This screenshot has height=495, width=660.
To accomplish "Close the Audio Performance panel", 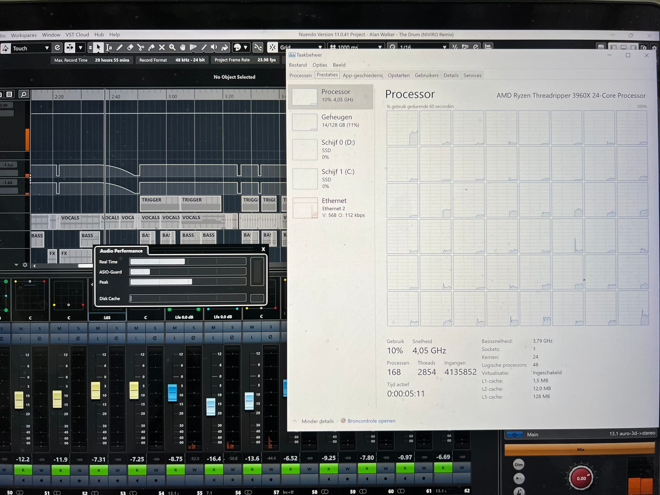I will [263, 249].
